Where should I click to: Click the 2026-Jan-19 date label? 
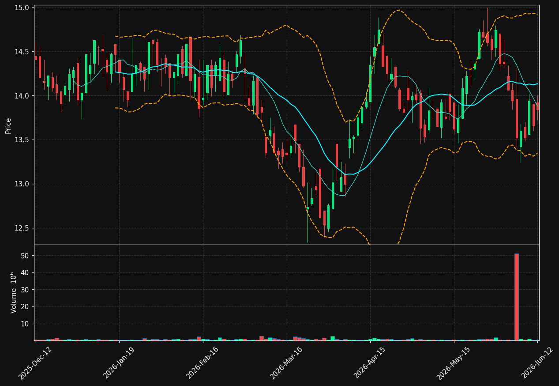(119, 363)
